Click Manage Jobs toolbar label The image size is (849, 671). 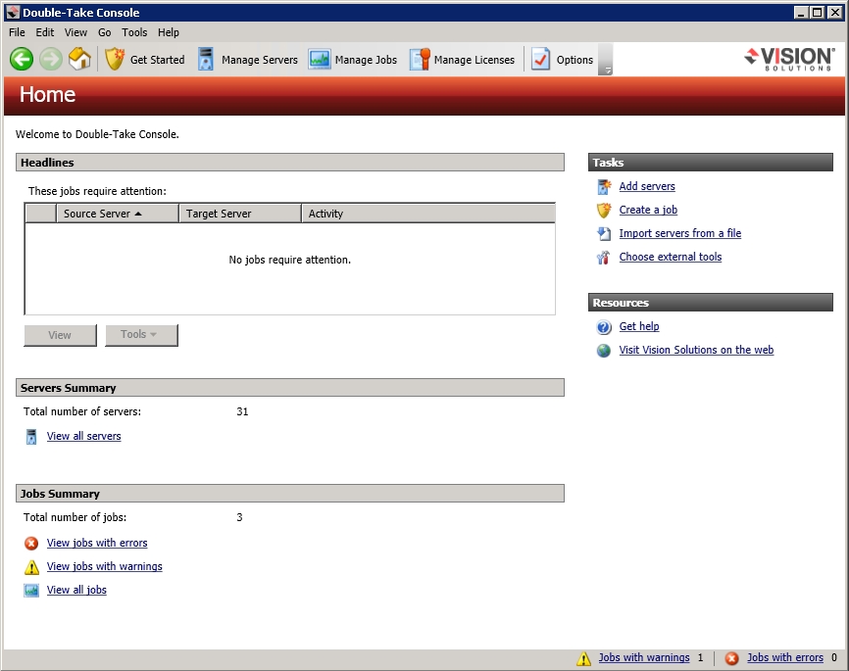[x=366, y=60]
